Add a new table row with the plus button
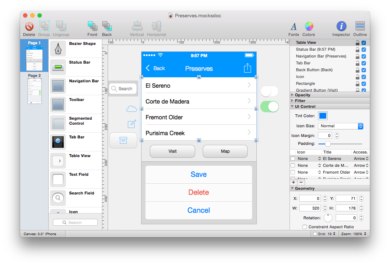 (293, 182)
